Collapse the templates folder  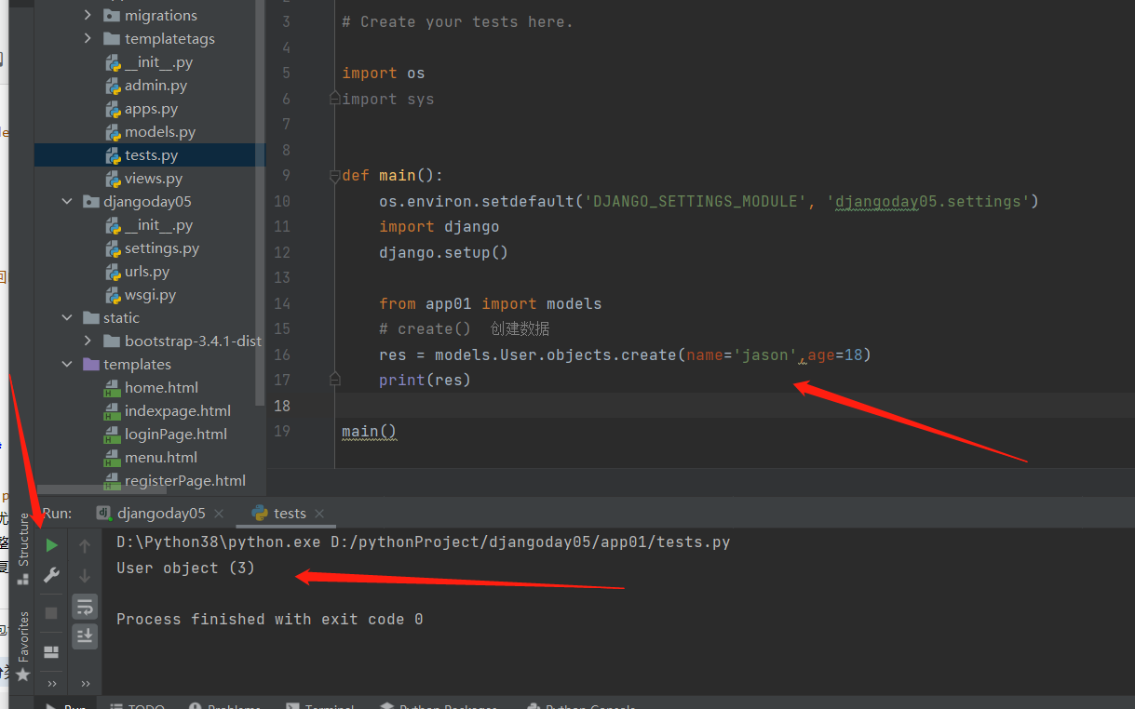(67, 364)
